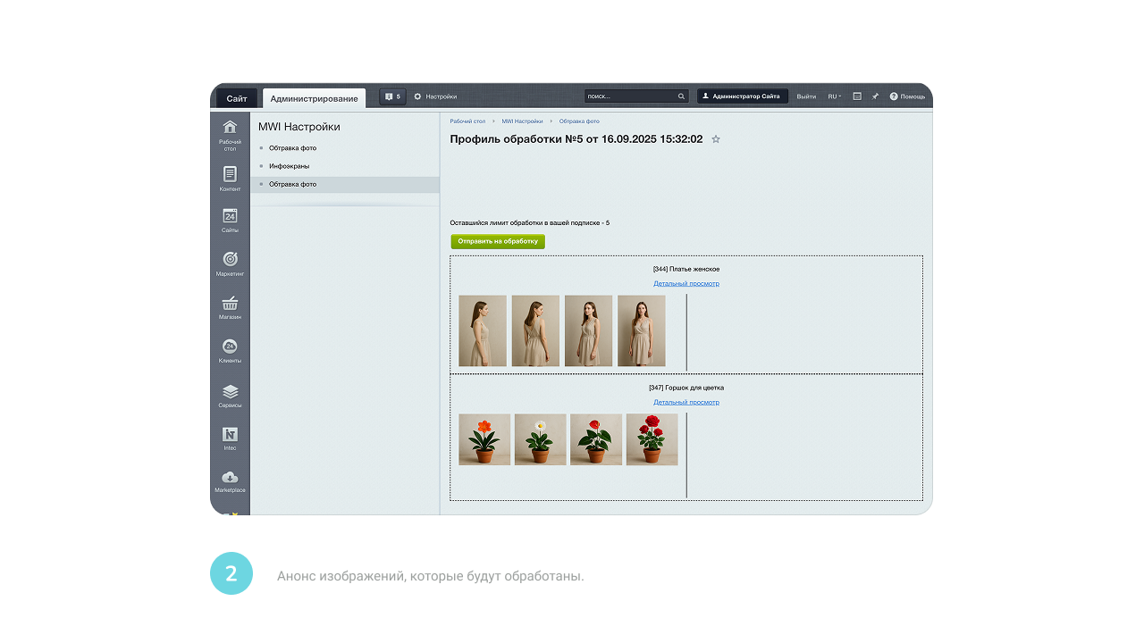Open the Marketplace cloud icon

coord(230,478)
